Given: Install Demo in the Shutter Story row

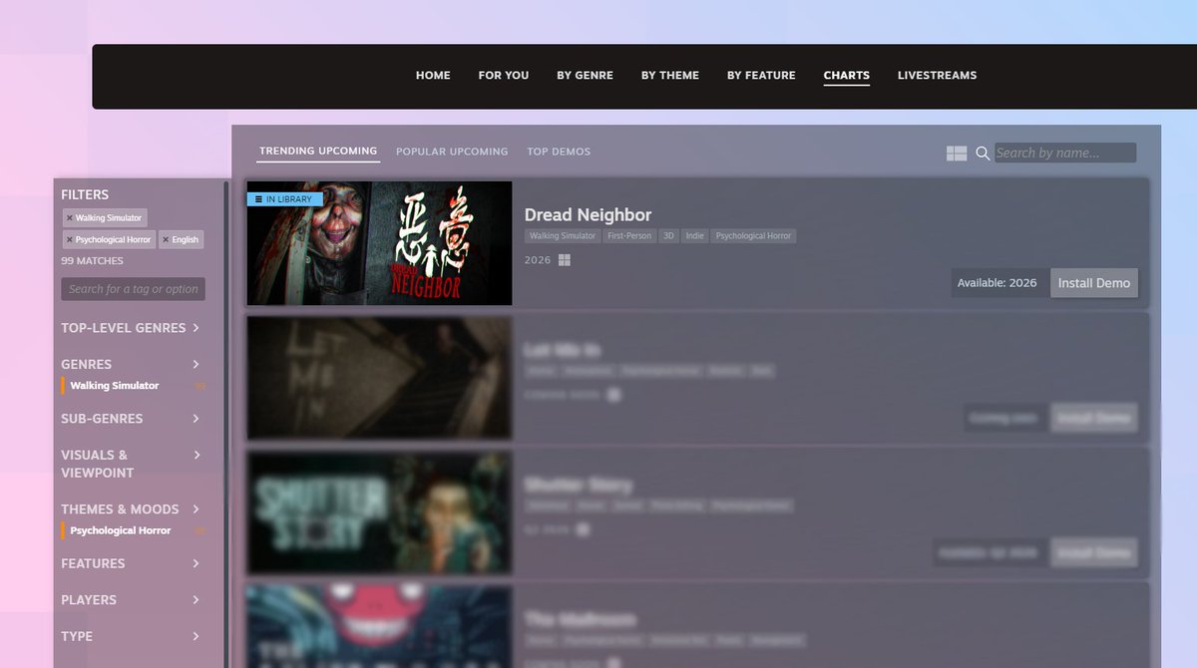Looking at the screenshot, I should point(1094,552).
